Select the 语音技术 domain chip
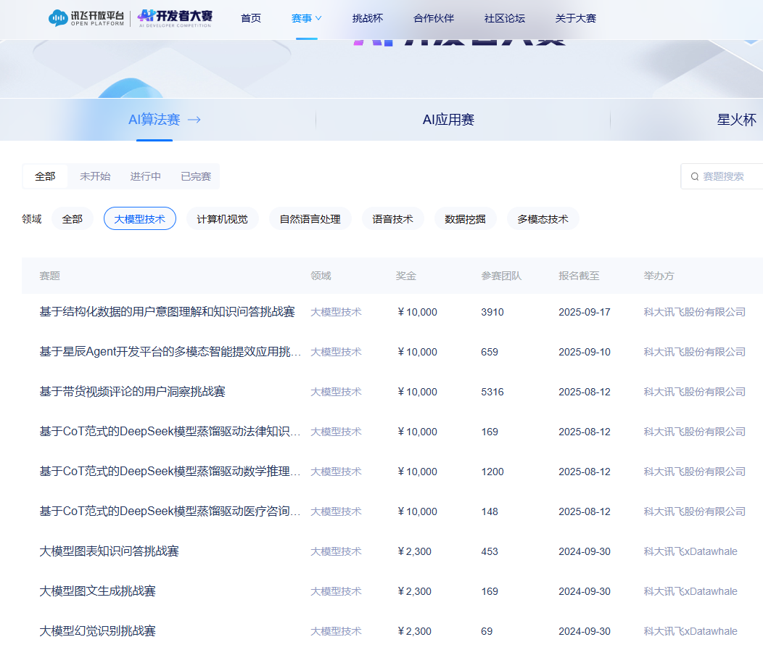763x658 pixels. [x=392, y=219]
